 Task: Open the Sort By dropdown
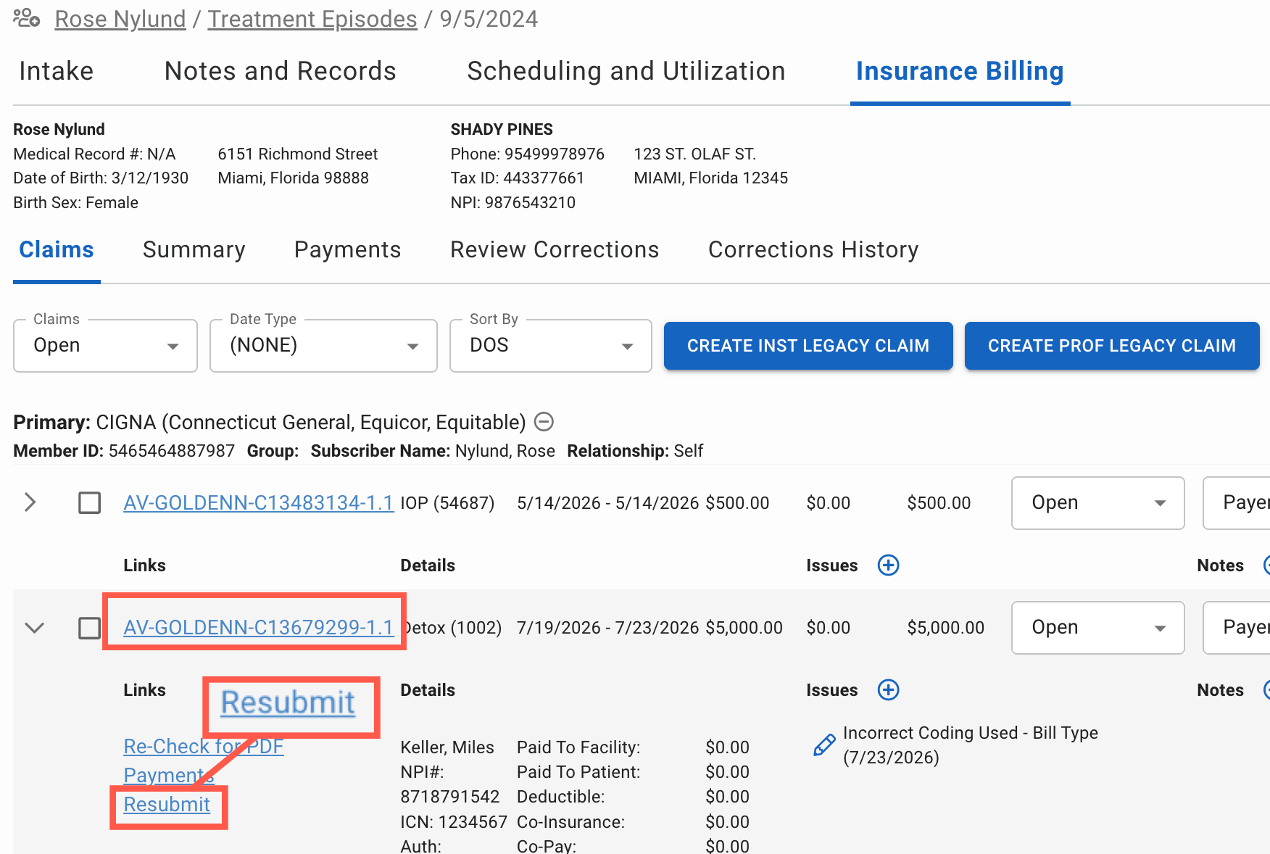point(551,345)
